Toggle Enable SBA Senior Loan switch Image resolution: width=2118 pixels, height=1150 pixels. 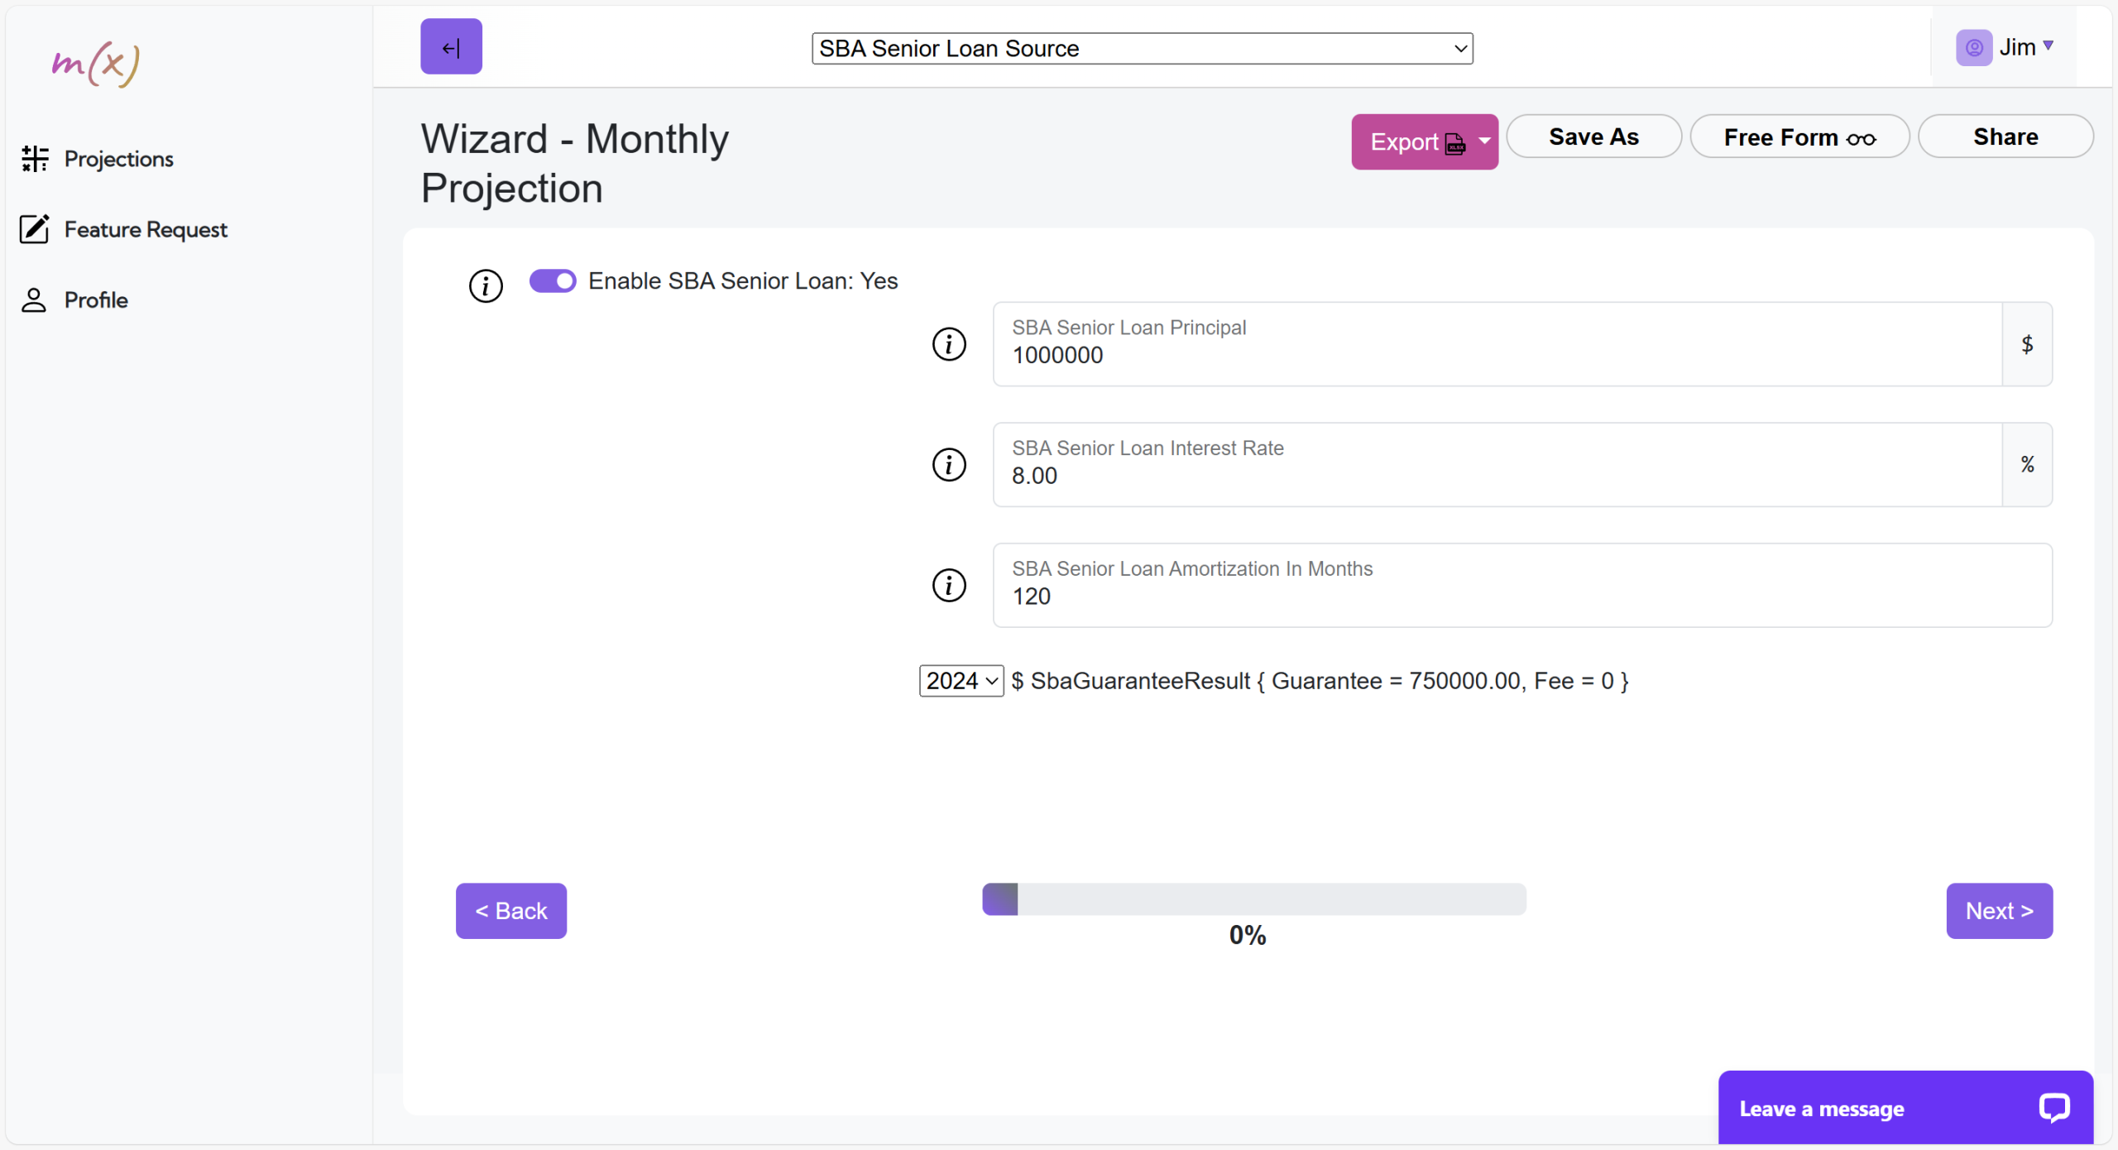(x=553, y=281)
